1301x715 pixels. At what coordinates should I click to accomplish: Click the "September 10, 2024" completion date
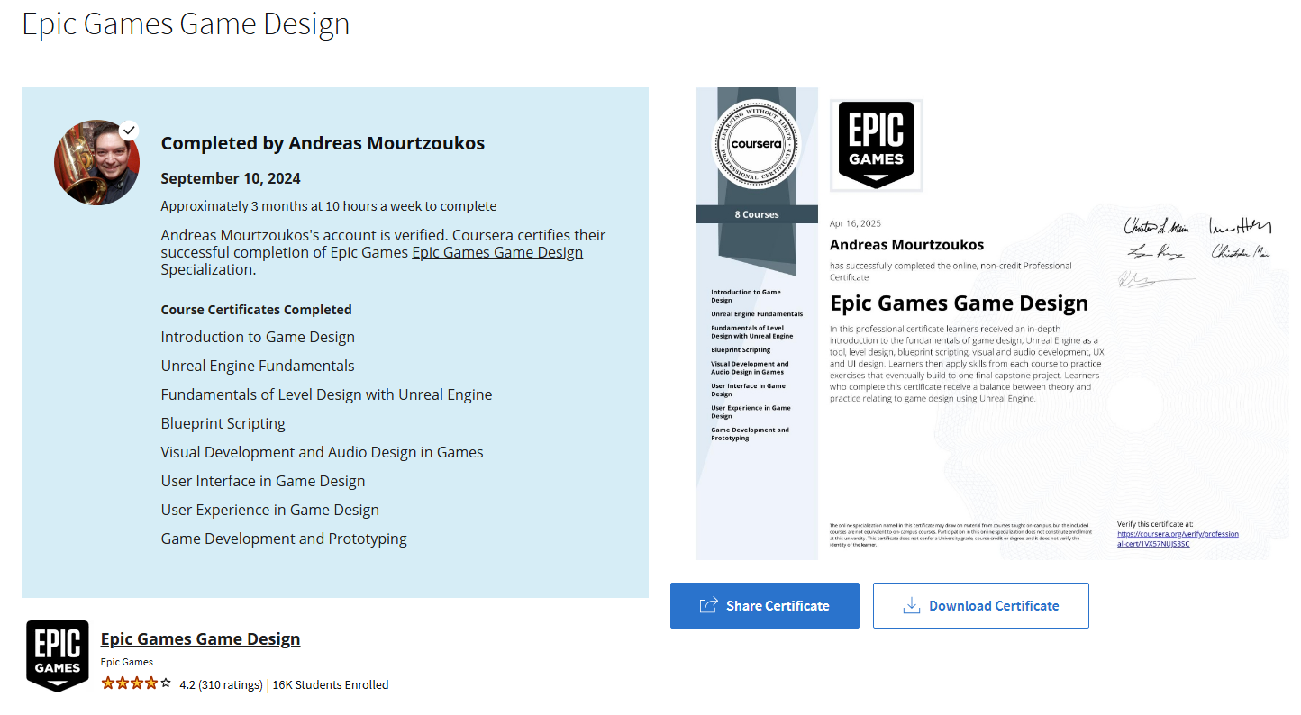[x=231, y=178]
